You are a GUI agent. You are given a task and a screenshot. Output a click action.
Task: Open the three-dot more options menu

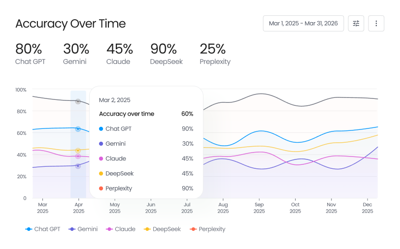click(x=376, y=24)
